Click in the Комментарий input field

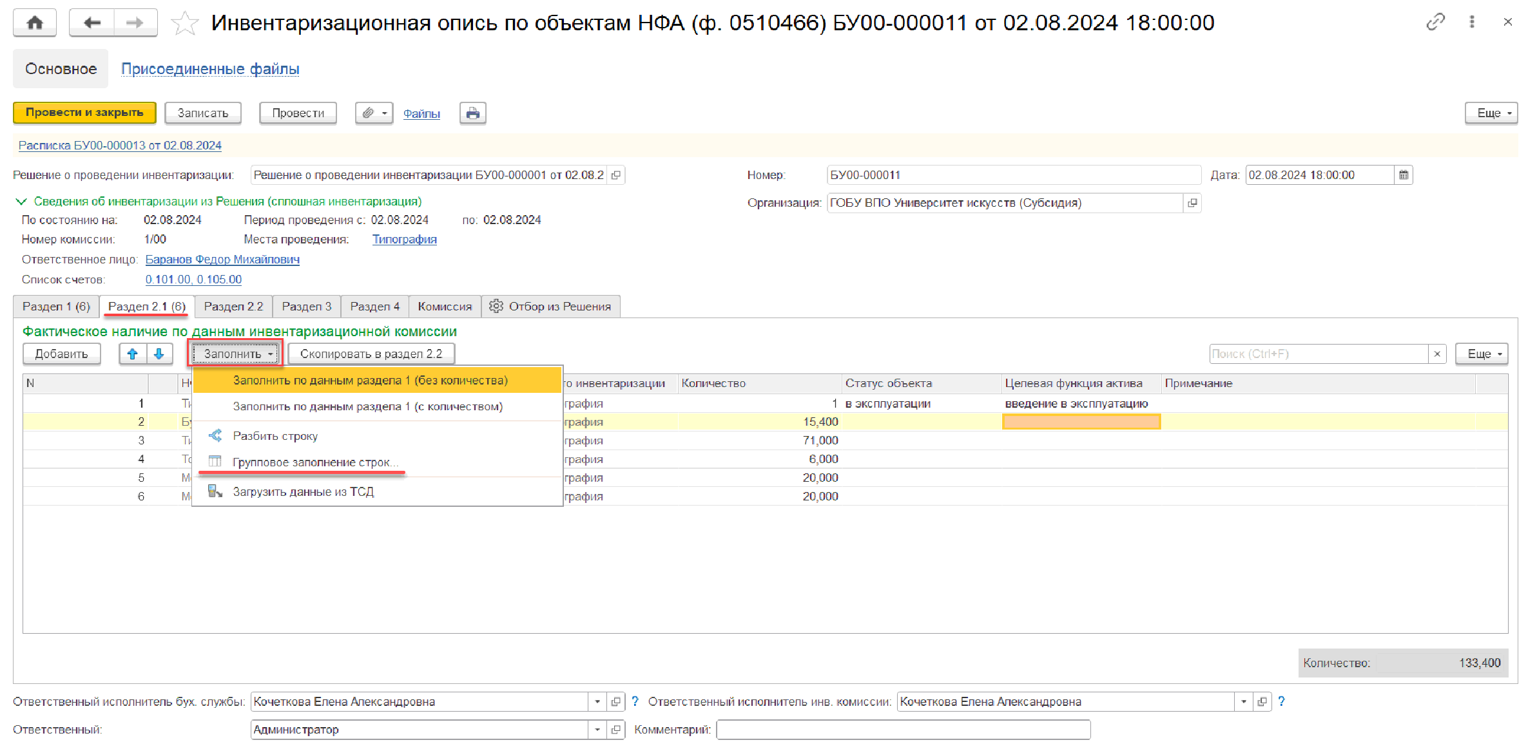[903, 730]
